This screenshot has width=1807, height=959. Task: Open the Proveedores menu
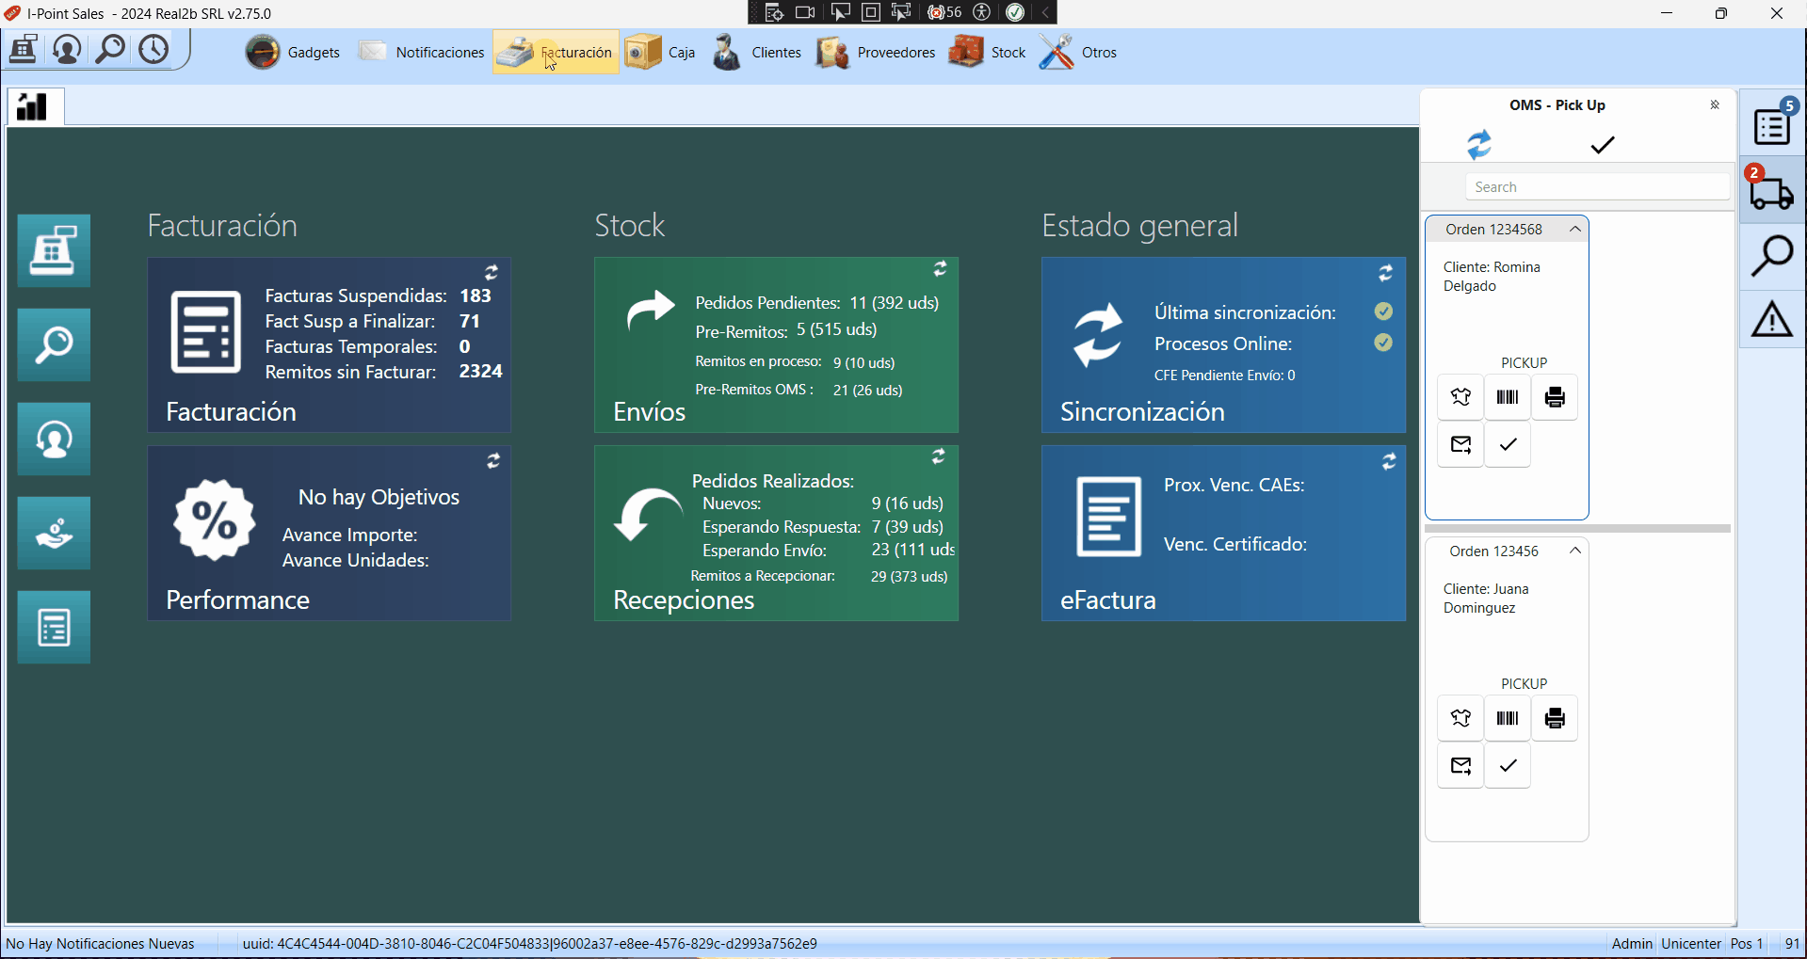pos(876,53)
